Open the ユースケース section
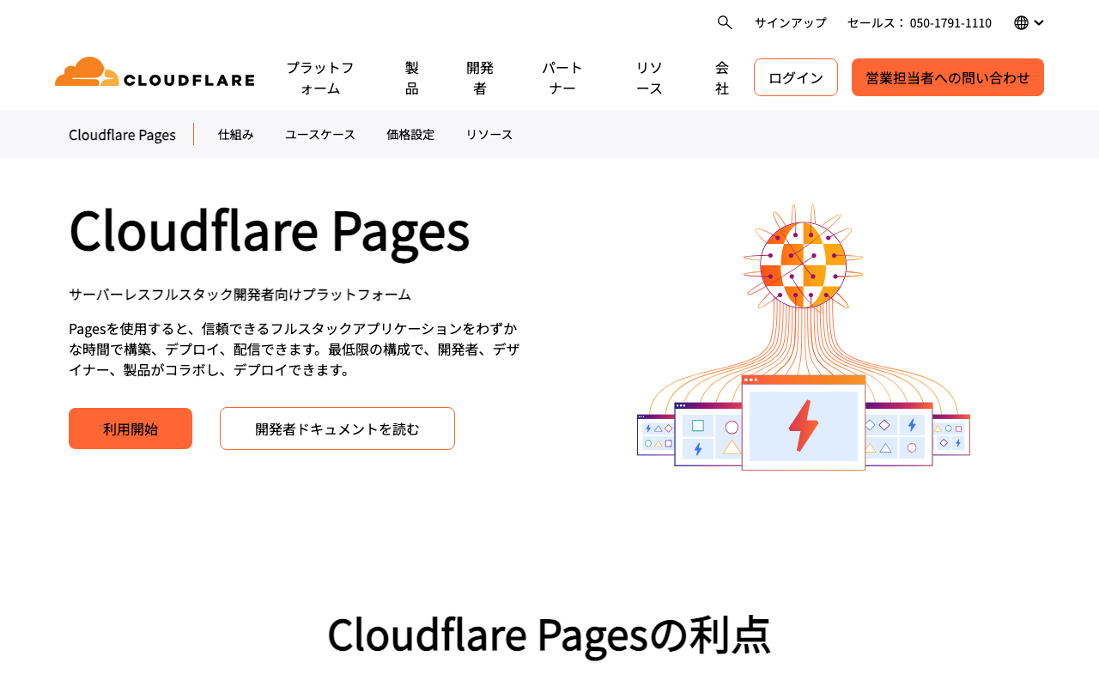Viewport: 1099px width, 687px height. 319,134
